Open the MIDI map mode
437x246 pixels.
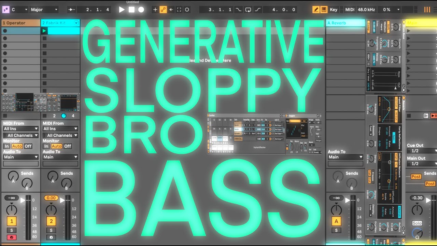pos(350,10)
